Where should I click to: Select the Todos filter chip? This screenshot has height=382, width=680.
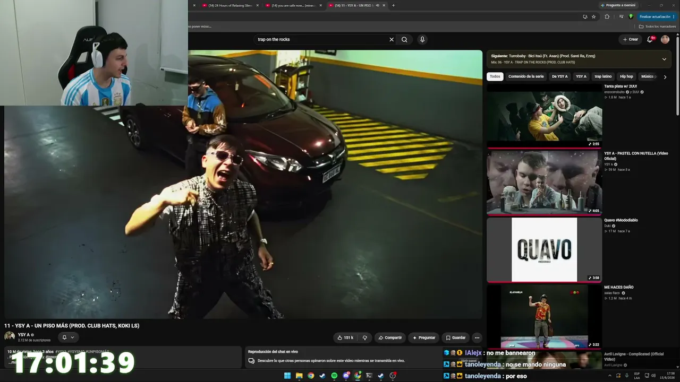pyautogui.click(x=495, y=76)
